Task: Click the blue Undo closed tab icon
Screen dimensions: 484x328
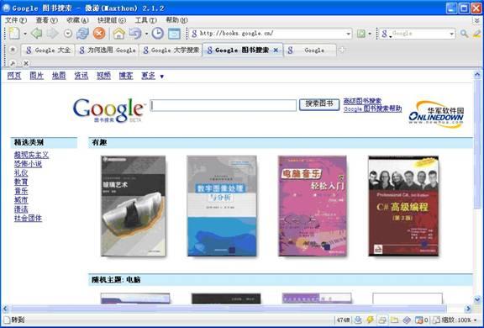Action: pyautogui.click(x=135, y=33)
